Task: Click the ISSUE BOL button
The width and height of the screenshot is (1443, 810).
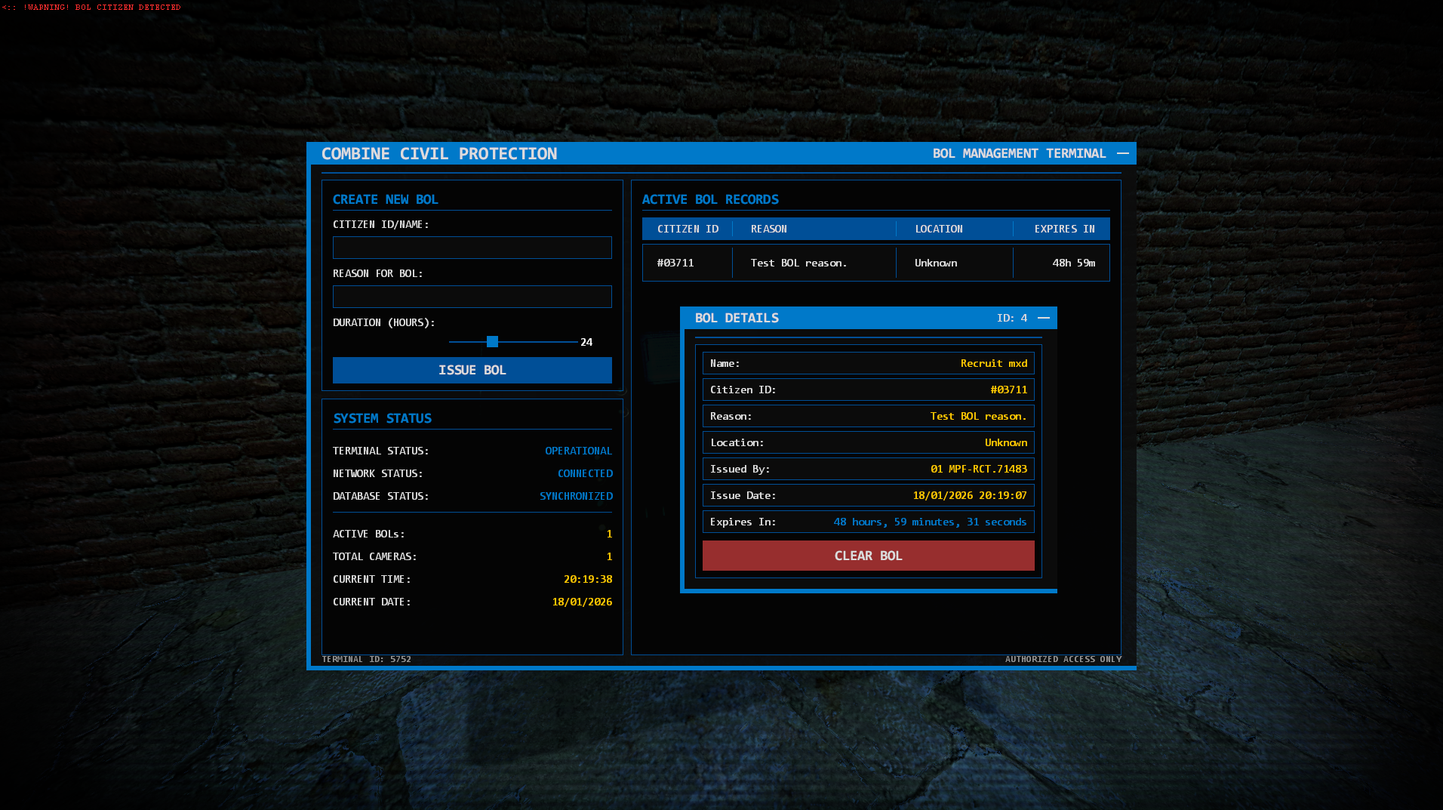Action: (x=472, y=370)
